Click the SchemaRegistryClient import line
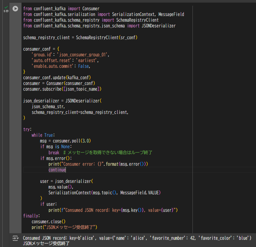Image resolution: width=256 pixels, height=247 pixels. pos(91,20)
